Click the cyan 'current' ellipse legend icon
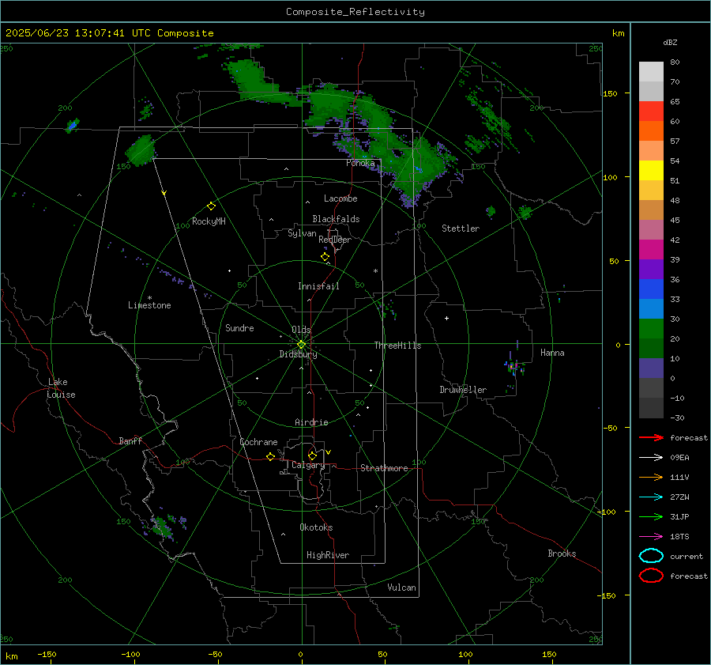 tap(651, 556)
